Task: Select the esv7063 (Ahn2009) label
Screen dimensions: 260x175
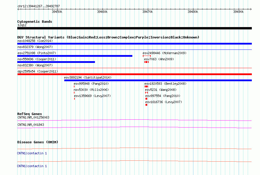Action: click(159, 59)
